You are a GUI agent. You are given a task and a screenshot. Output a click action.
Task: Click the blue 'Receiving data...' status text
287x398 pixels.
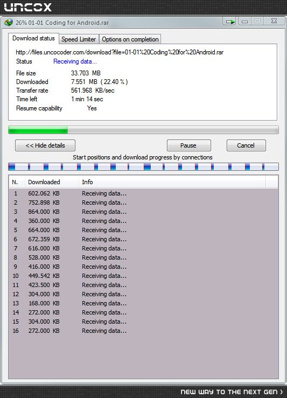click(x=75, y=61)
